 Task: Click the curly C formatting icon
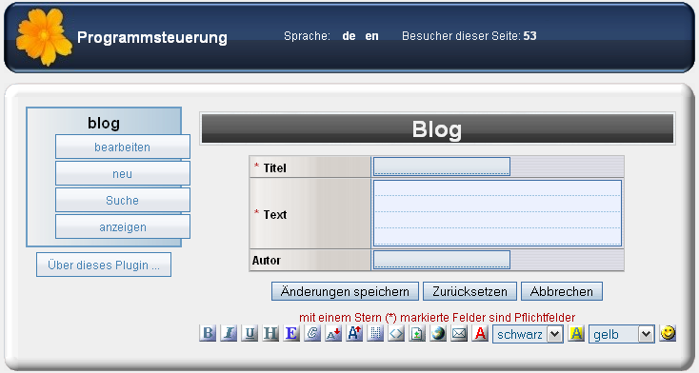click(x=312, y=333)
